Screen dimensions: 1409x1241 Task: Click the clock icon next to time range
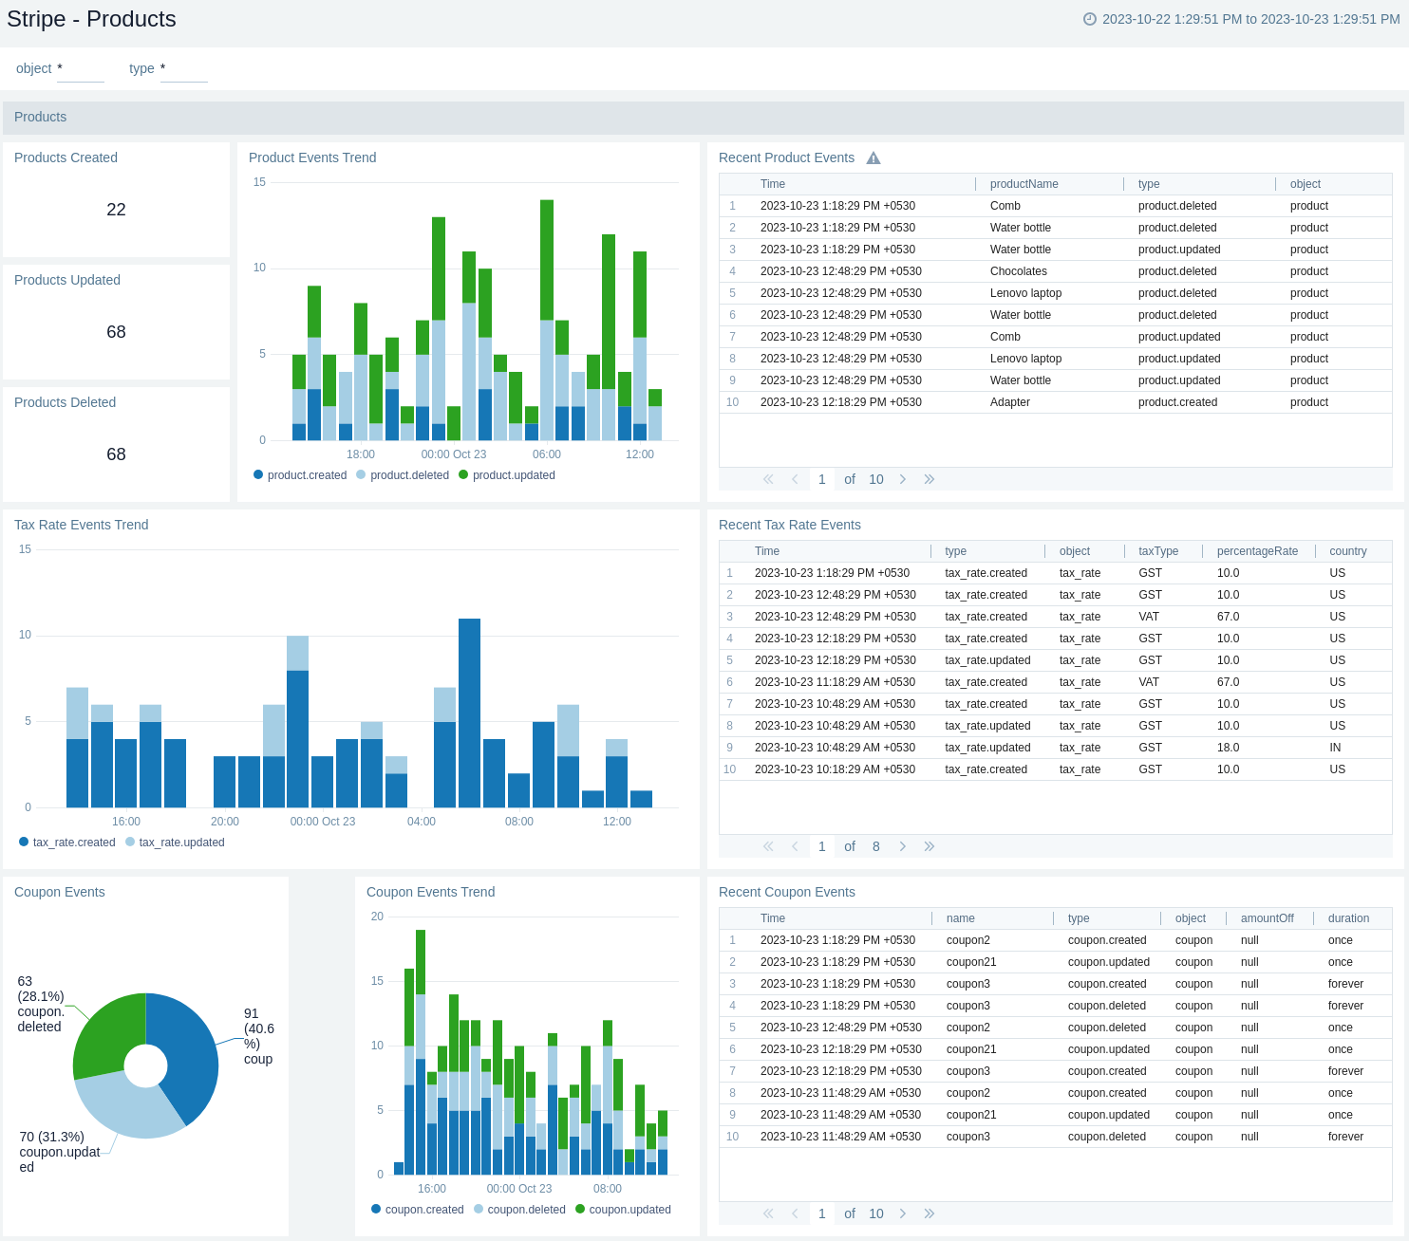(x=1090, y=19)
